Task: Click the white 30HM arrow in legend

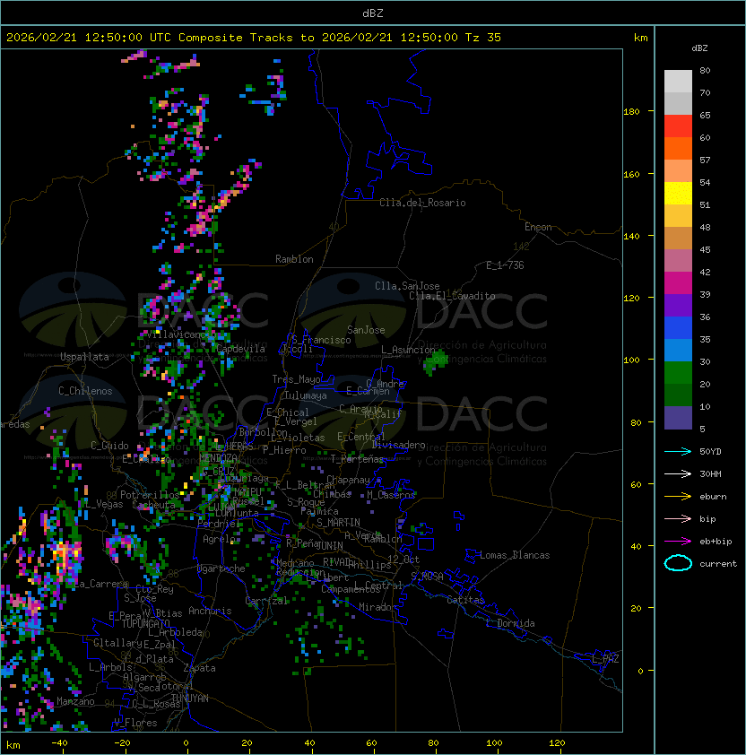Action: pyautogui.click(x=678, y=474)
